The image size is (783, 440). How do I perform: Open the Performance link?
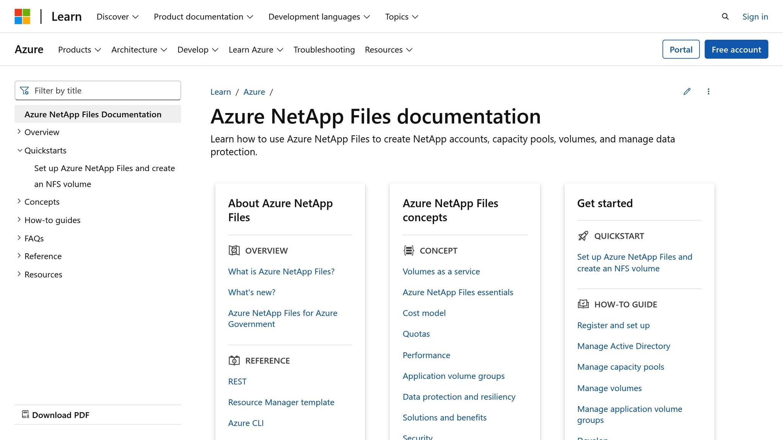tap(426, 355)
